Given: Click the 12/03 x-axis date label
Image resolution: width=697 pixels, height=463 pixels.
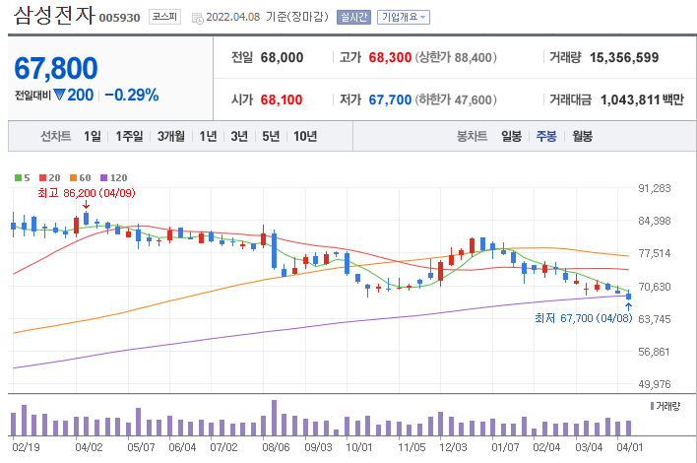Looking at the screenshot, I should (454, 447).
